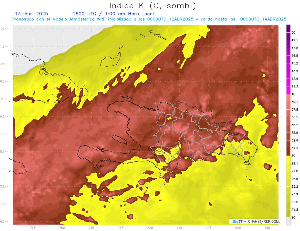Click the legend value "32.6"
Screen dimensions: 300x231
(295, 140)
